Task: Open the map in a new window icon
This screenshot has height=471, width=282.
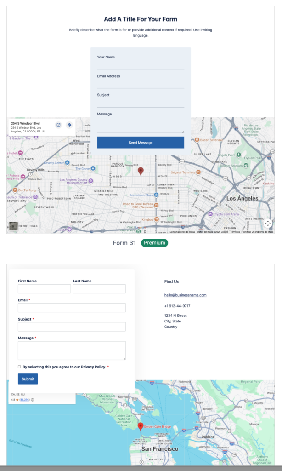Action: 58,125
